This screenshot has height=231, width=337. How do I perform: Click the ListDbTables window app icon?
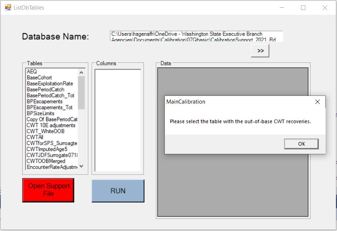click(x=8, y=7)
